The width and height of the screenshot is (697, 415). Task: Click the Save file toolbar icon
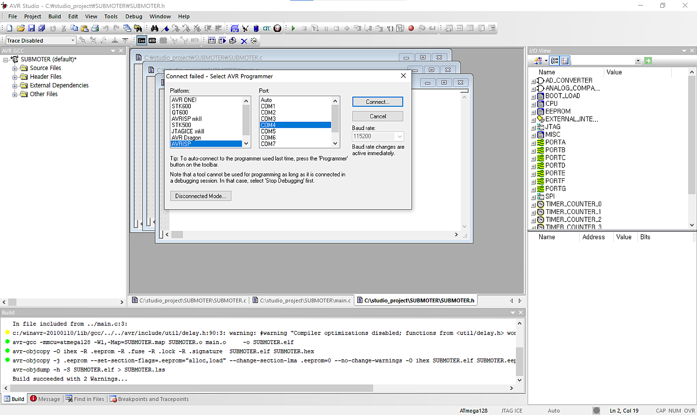(x=31, y=28)
